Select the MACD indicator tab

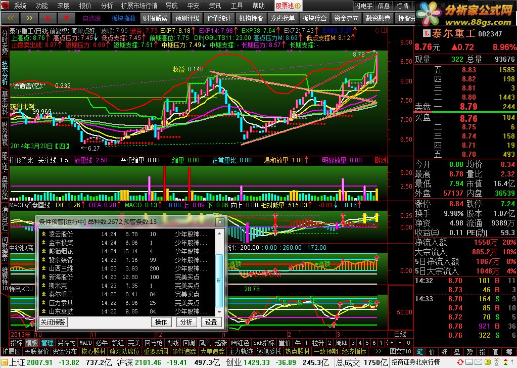[x=85, y=343]
